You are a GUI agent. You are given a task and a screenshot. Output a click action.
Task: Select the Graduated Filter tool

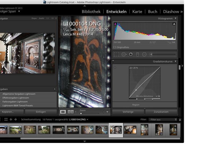pos(138,54)
